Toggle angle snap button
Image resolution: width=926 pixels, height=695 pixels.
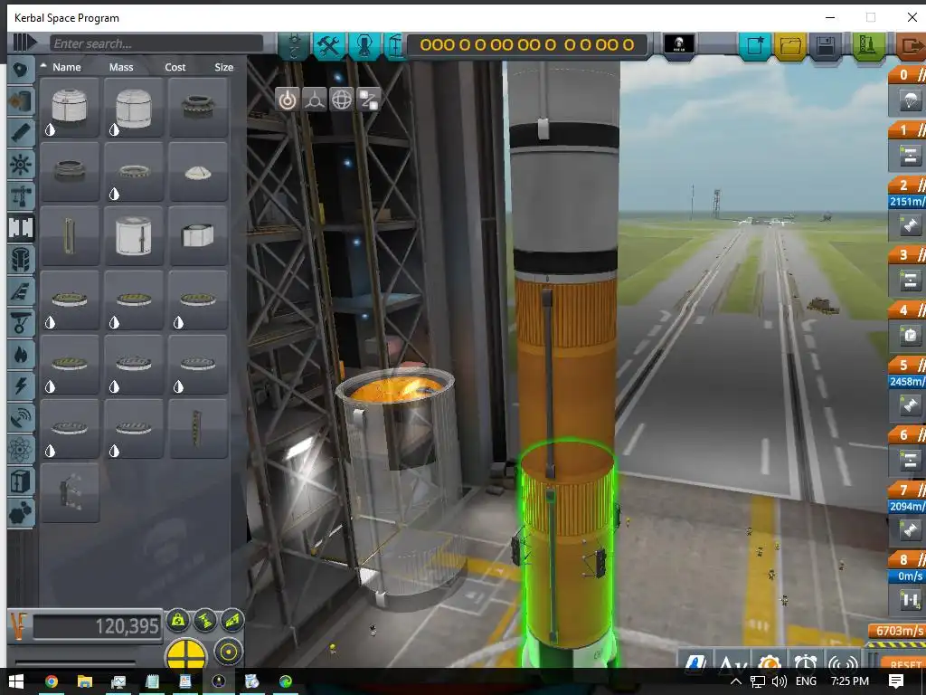[x=228, y=652]
